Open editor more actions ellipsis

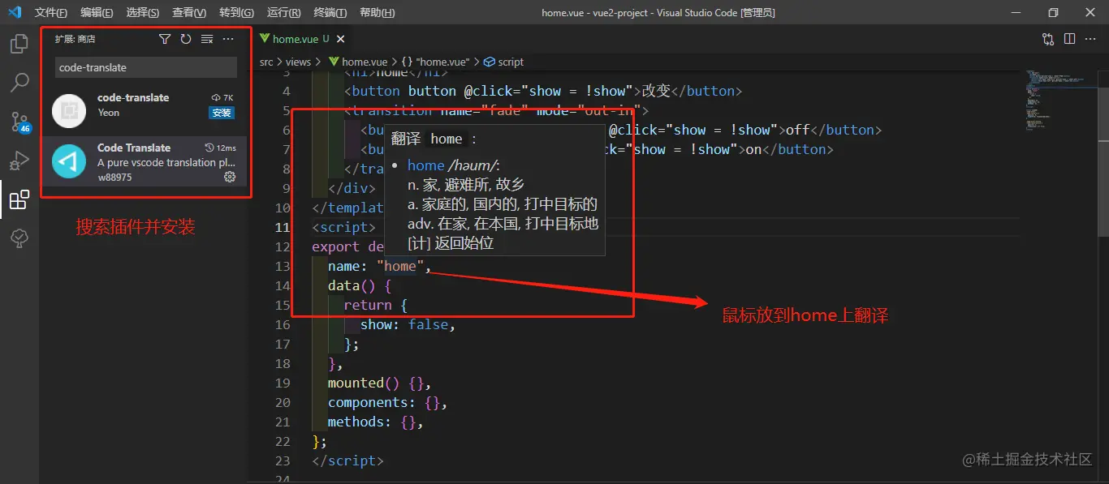(x=1090, y=39)
